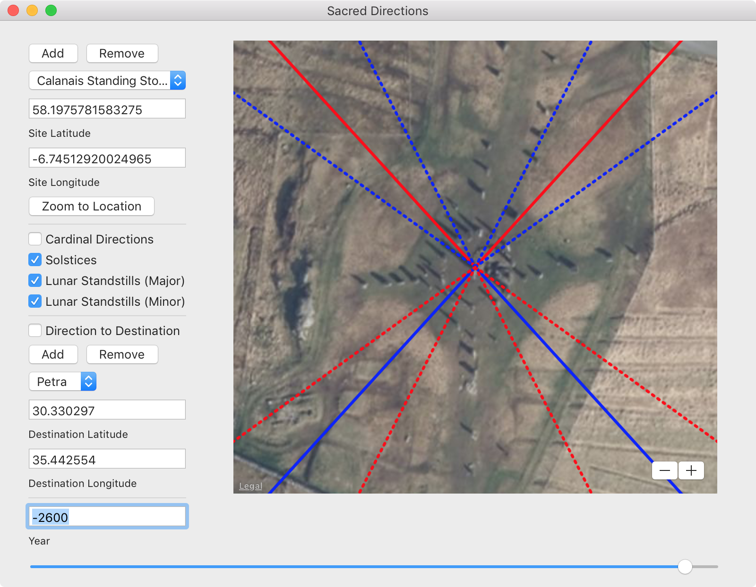Viewport: 756px width, 587px height.
Task: Click Remove button for destination
Action: (x=122, y=354)
